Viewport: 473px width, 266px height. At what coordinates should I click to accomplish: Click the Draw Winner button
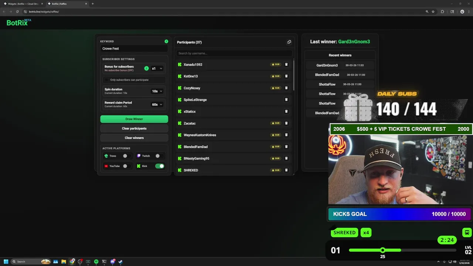pos(134,119)
